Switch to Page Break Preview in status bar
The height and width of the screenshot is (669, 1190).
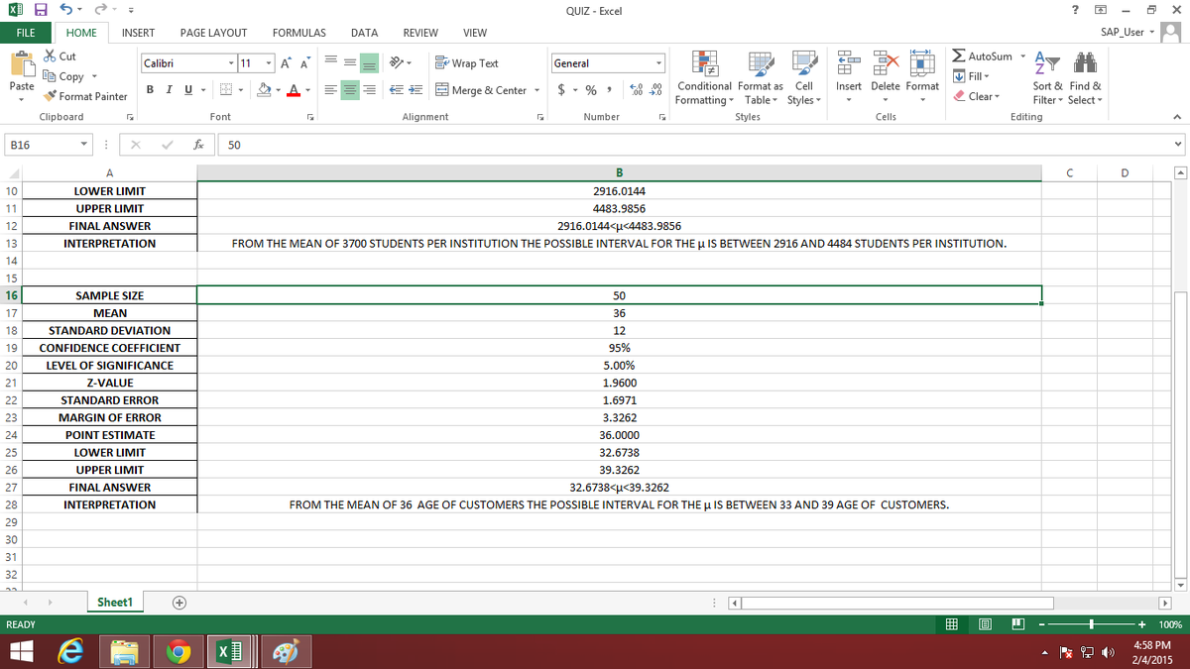1017,624
